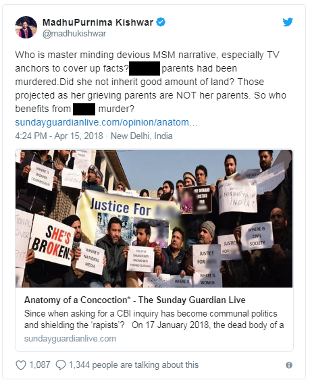Click the 4:24 PM - Apr 15, 2018 timestamp
310x380 pixels.
(x=59, y=136)
